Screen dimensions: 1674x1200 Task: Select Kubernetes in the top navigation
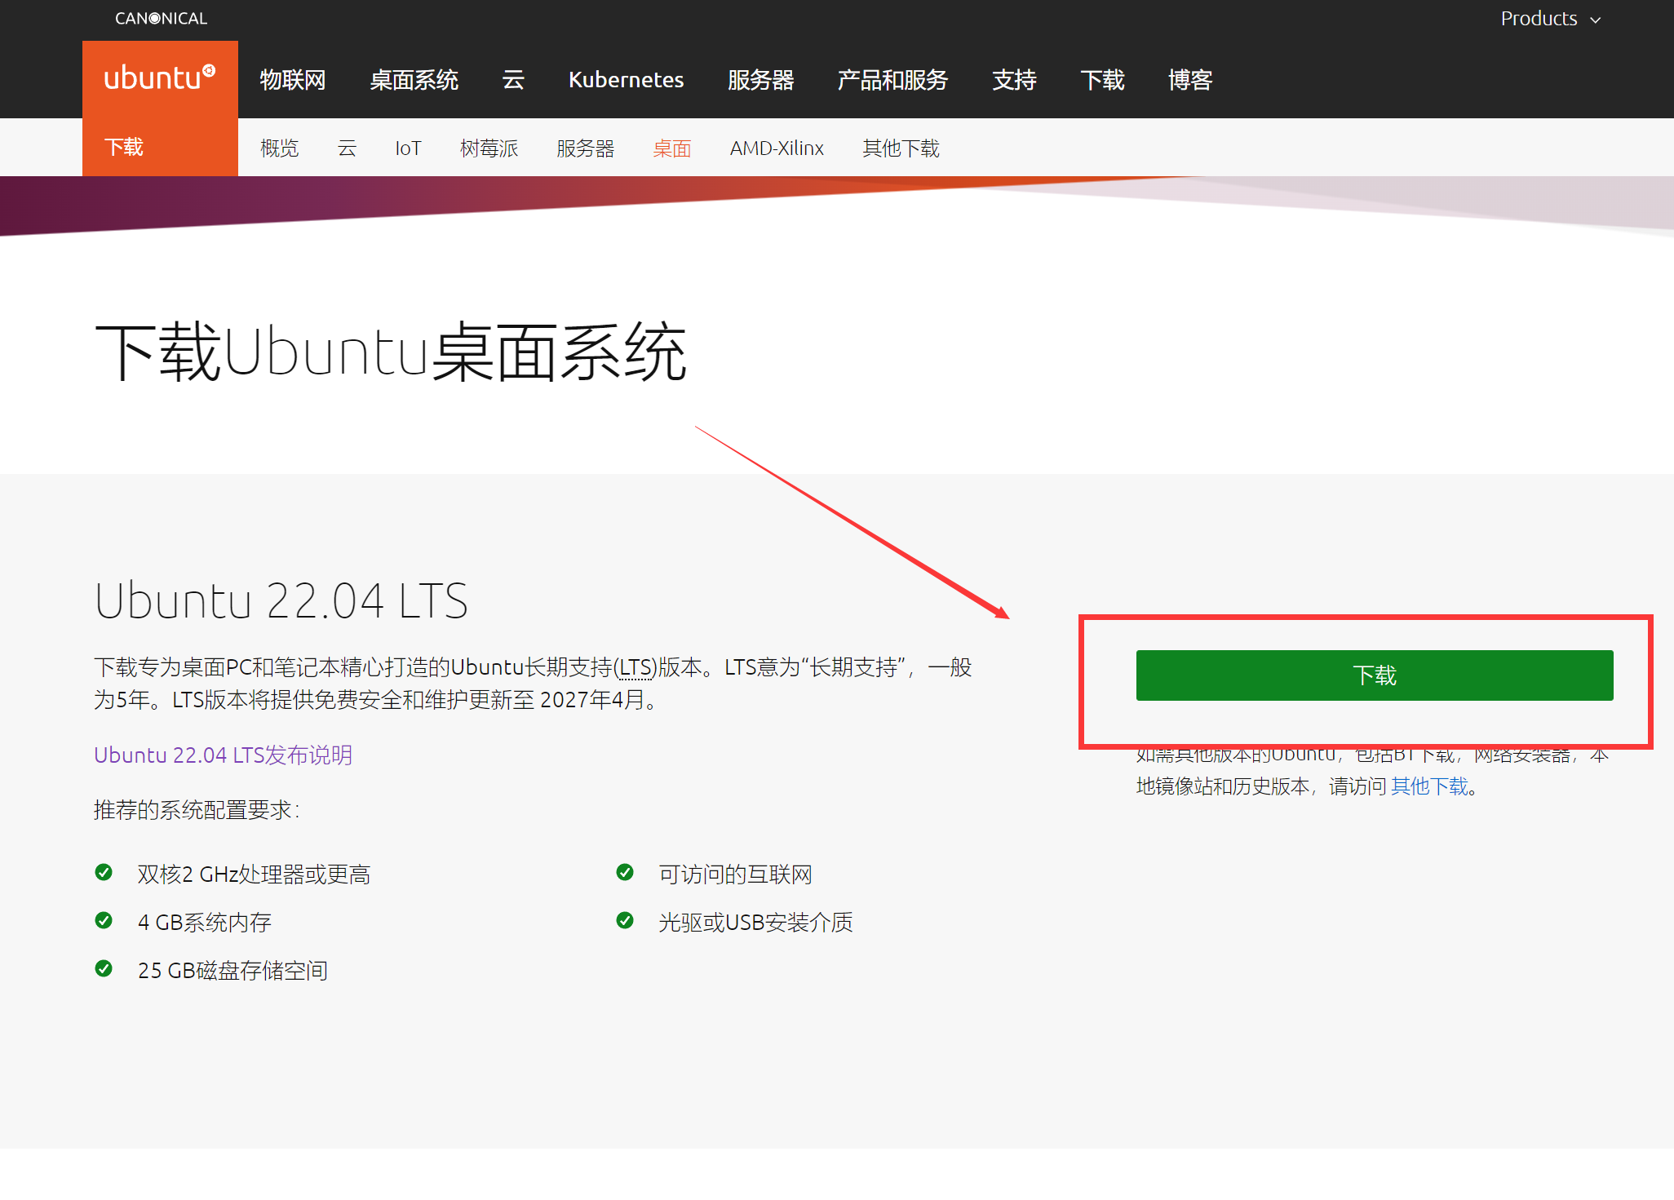[626, 80]
